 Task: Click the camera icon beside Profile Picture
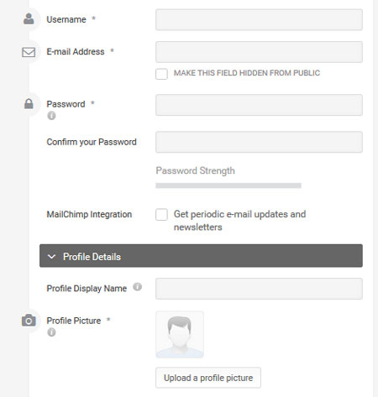click(29, 321)
